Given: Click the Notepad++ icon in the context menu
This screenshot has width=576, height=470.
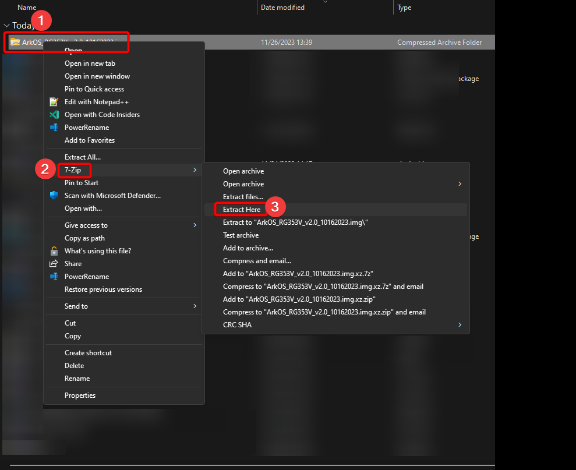Looking at the screenshot, I should point(54,102).
